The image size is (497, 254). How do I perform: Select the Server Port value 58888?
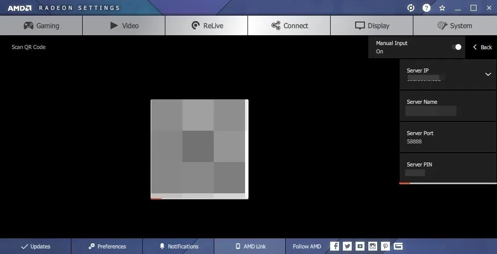pyautogui.click(x=414, y=141)
